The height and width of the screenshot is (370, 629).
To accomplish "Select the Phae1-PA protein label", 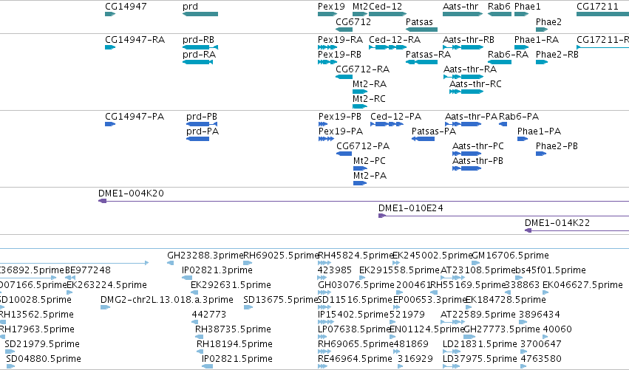I will [x=539, y=131].
